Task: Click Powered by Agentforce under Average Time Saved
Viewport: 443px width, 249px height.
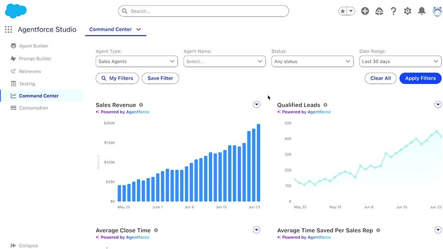Action: pyautogui.click(x=304, y=237)
